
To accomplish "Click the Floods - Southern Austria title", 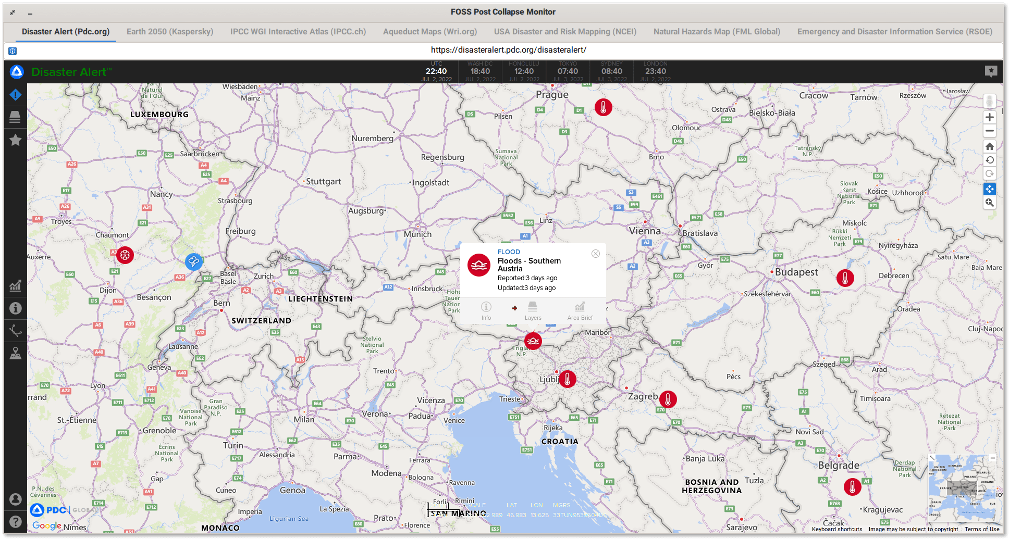I will [x=530, y=265].
